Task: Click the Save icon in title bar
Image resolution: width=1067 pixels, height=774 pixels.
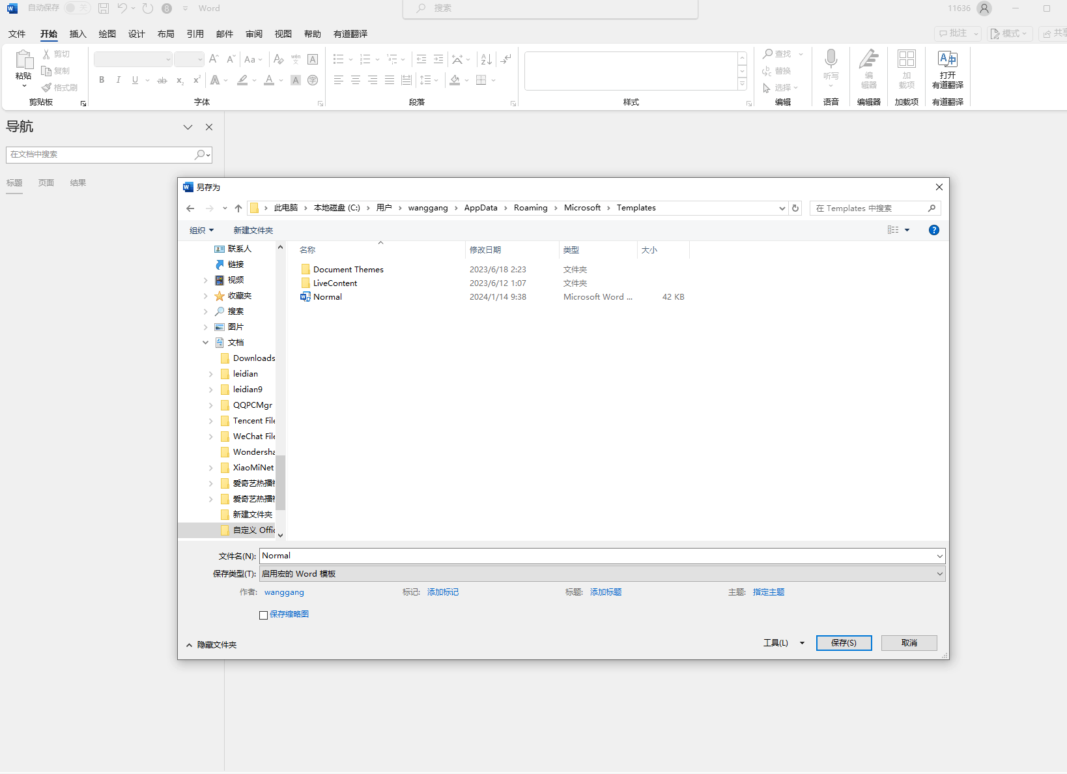Action: [x=104, y=8]
